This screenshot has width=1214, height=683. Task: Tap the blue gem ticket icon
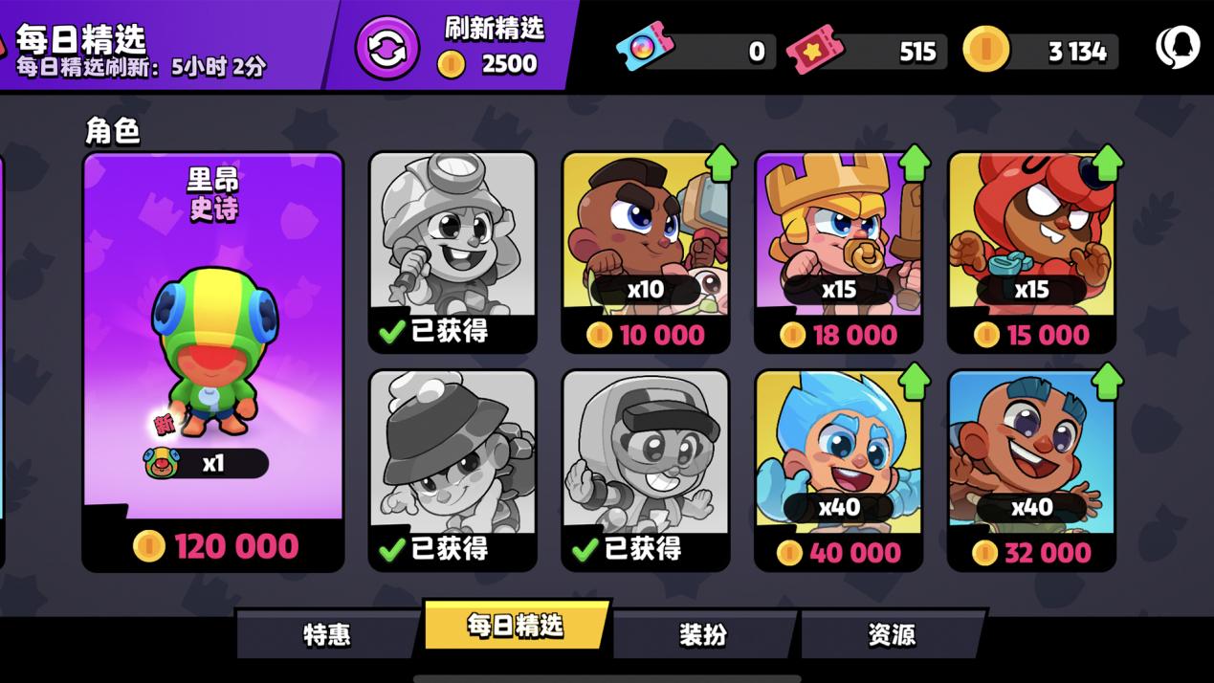tap(644, 47)
